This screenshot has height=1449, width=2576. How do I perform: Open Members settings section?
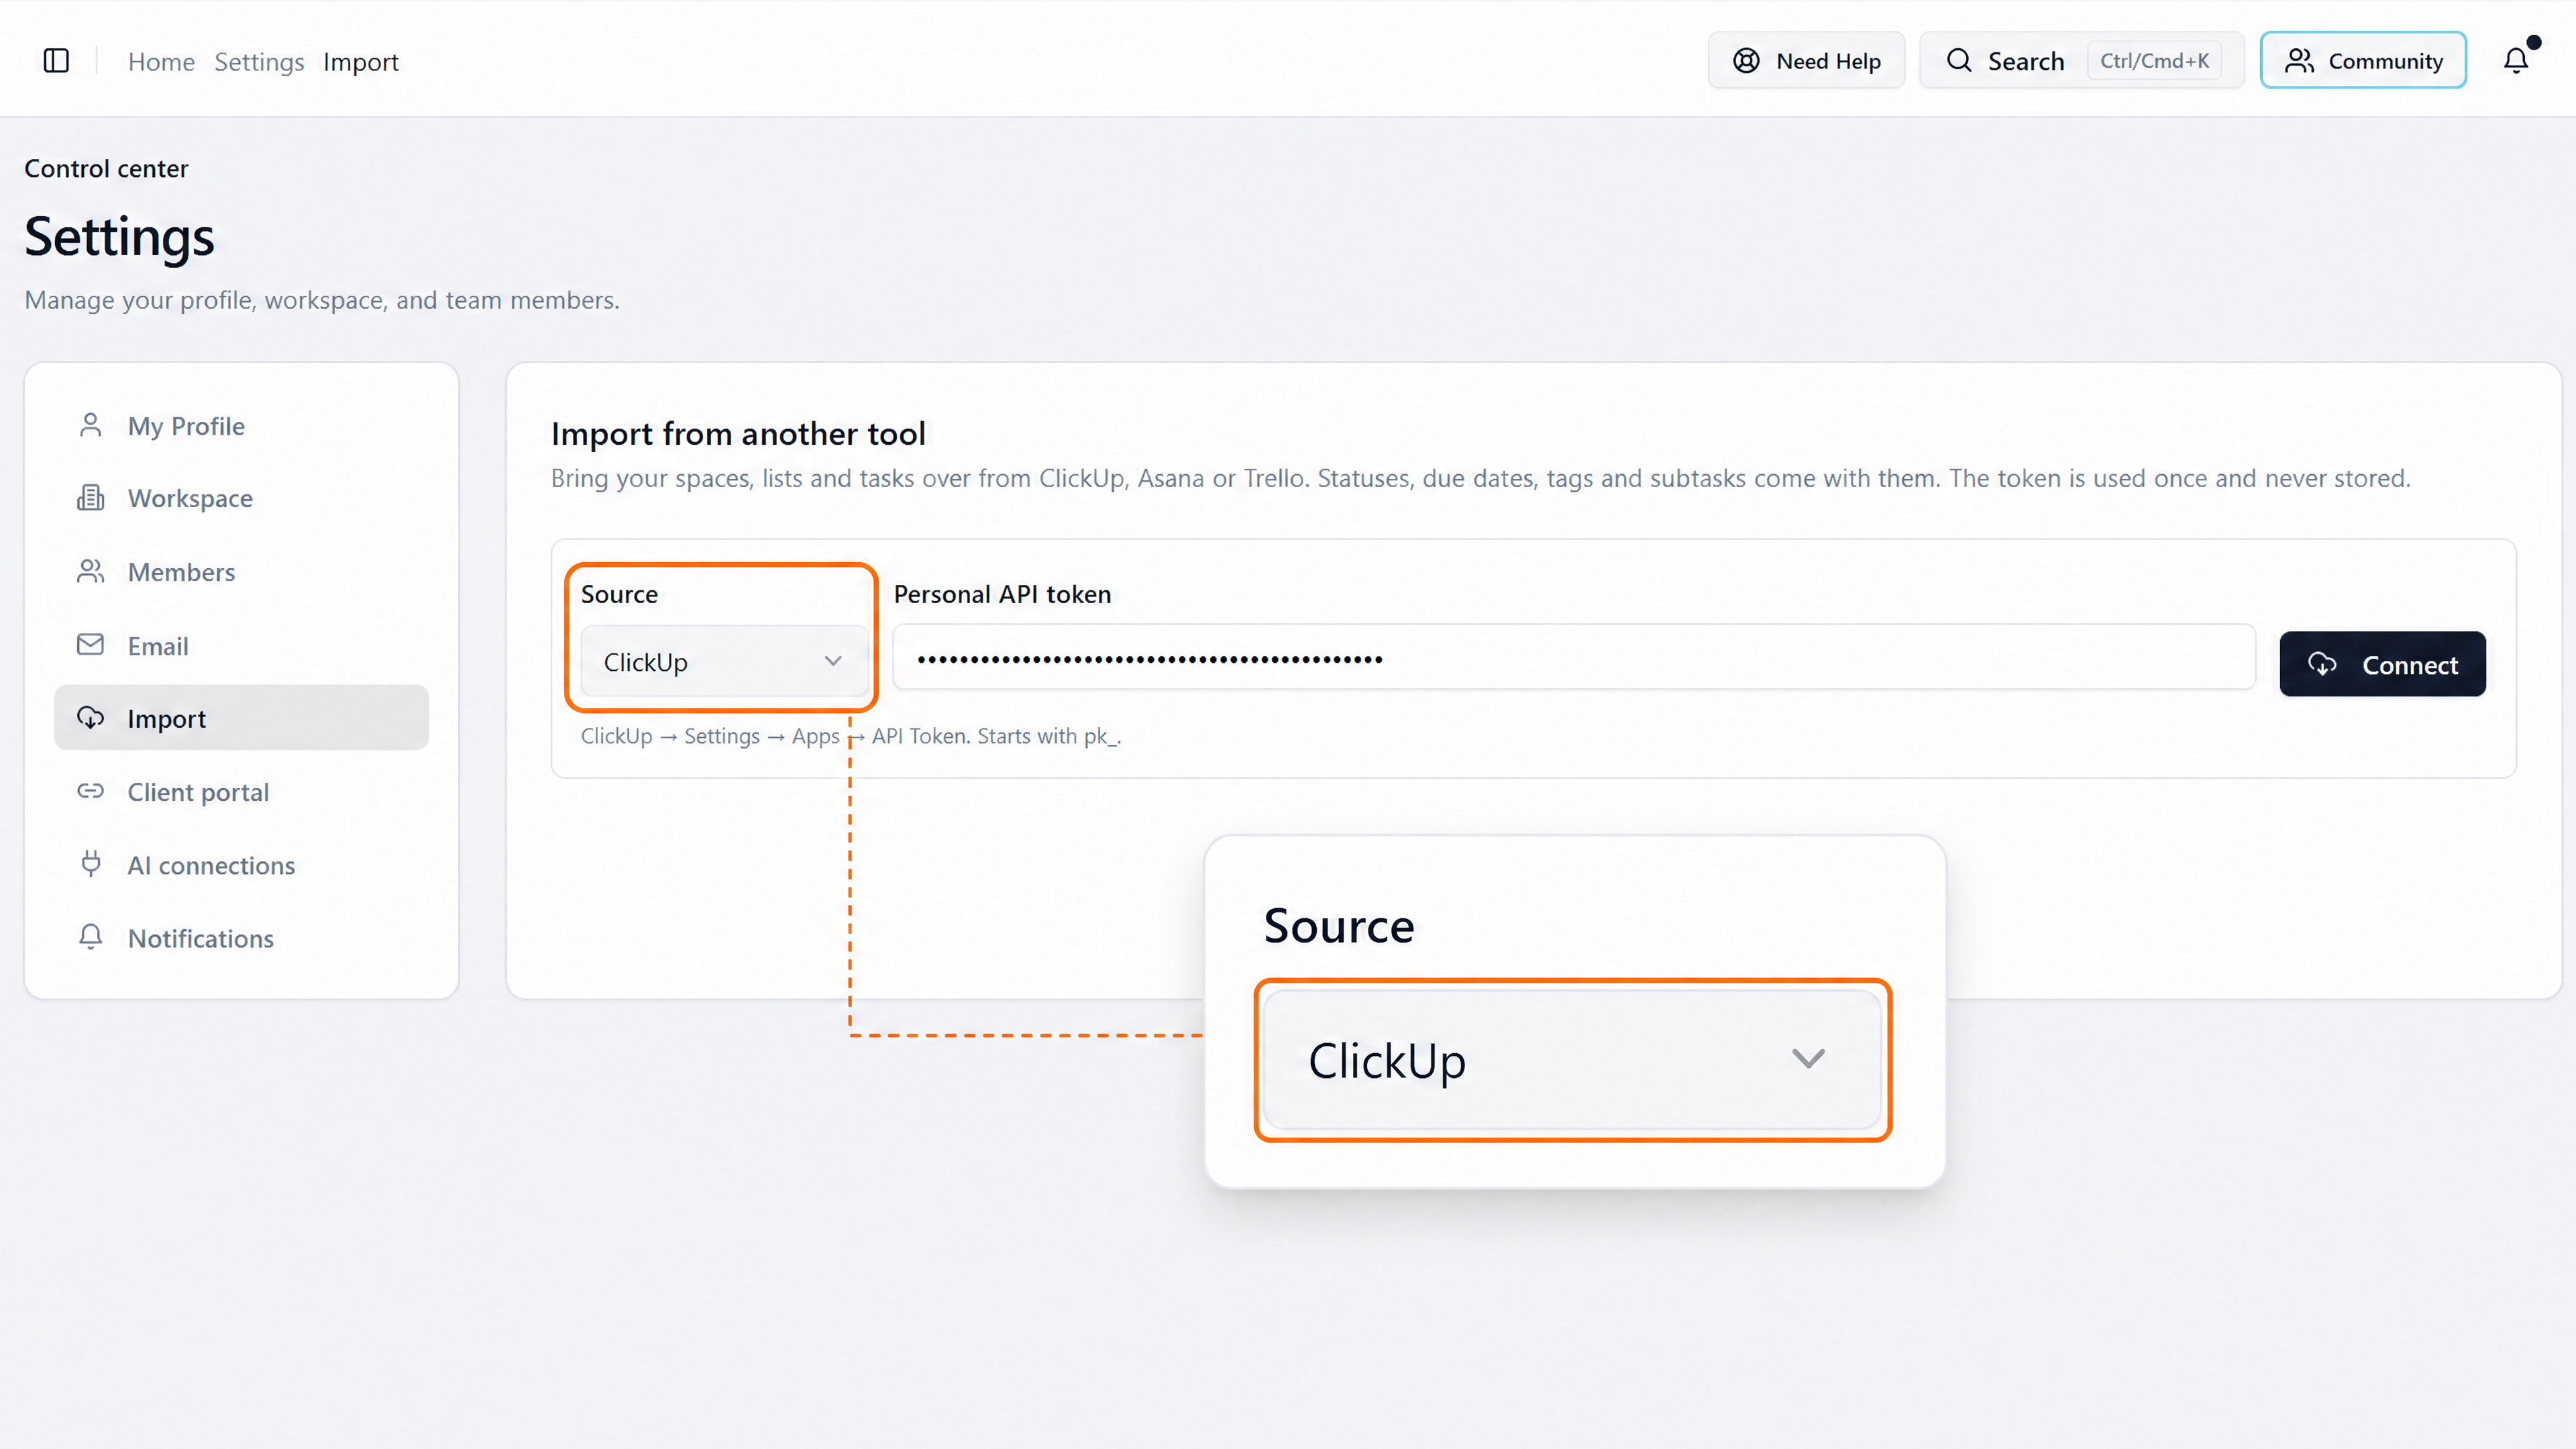click(241, 572)
